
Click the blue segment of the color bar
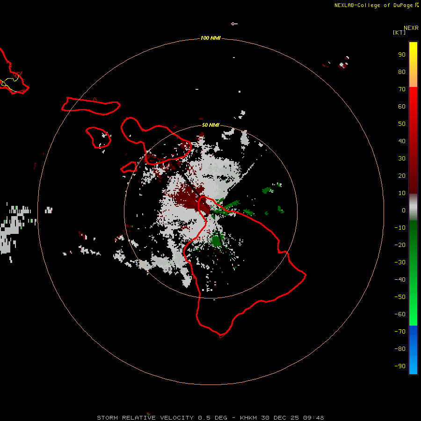tap(413, 350)
